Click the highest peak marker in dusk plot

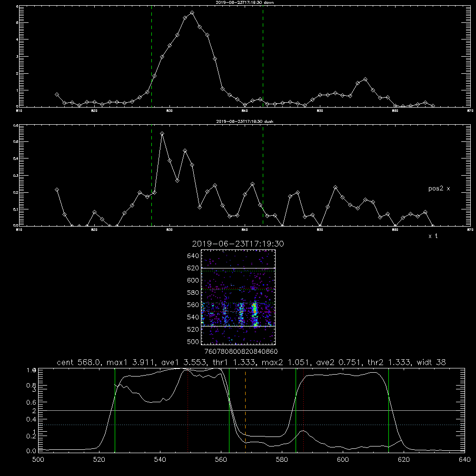click(x=162, y=133)
